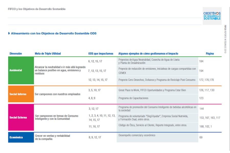The image size is (230, 153).
Task: Click page numbers '172, 176,178'
Action: click(206, 80)
